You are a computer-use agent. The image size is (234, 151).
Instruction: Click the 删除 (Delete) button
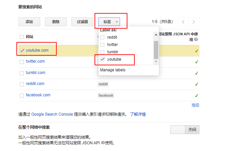pos(56,22)
